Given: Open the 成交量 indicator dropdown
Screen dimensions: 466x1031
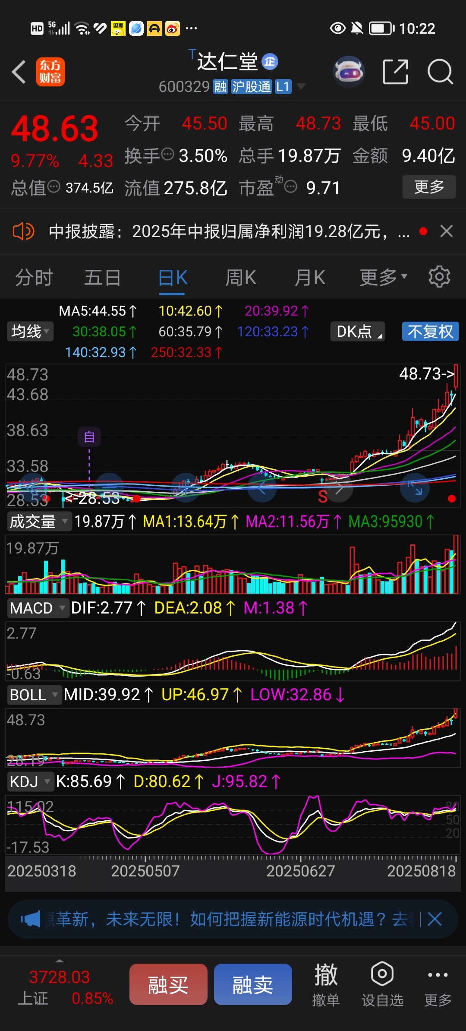Looking at the screenshot, I should (x=38, y=522).
